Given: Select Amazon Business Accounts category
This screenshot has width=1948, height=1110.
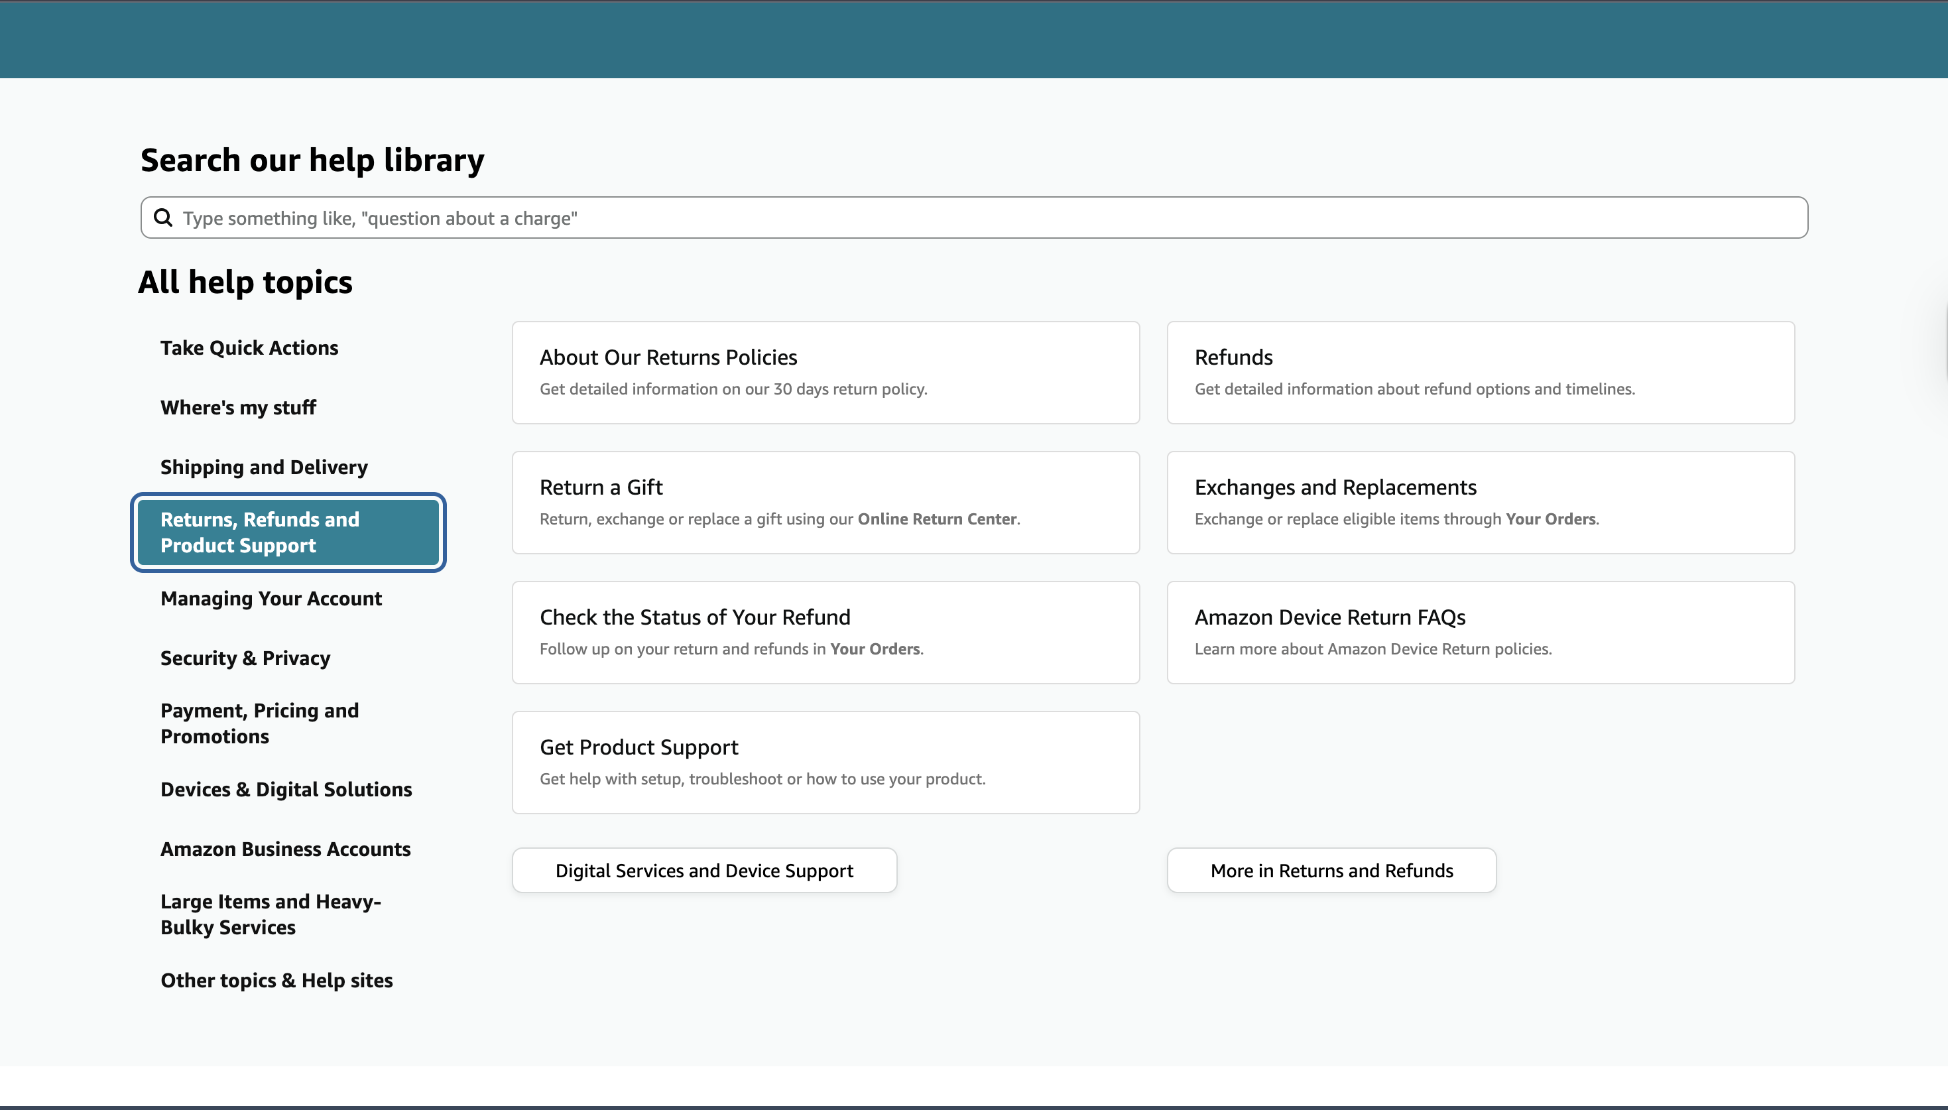Looking at the screenshot, I should (285, 849).
